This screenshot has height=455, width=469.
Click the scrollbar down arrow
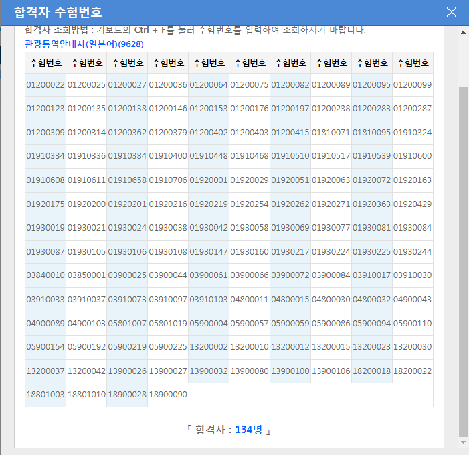tap(463, 442)
